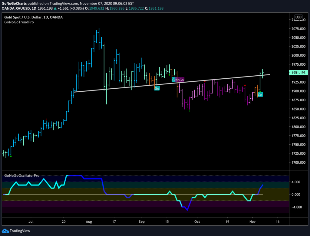310x236 pixels.
Task: Click the purple NoGo signal label
Action: tap(180, 80)
